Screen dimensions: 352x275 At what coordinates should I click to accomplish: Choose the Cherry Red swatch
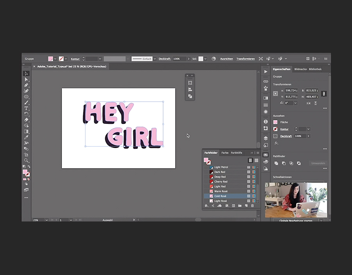[x=221, y=182]
